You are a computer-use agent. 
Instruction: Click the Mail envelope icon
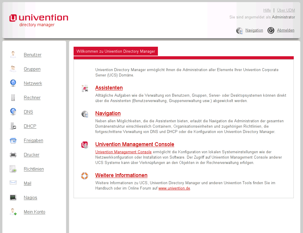[x=13, y=182]
